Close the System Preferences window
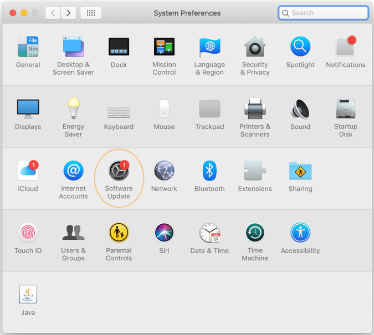 [13, 13]
